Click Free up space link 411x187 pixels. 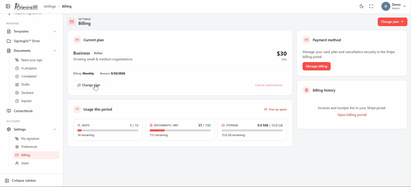pyautogui.click(x=275, y=109)
